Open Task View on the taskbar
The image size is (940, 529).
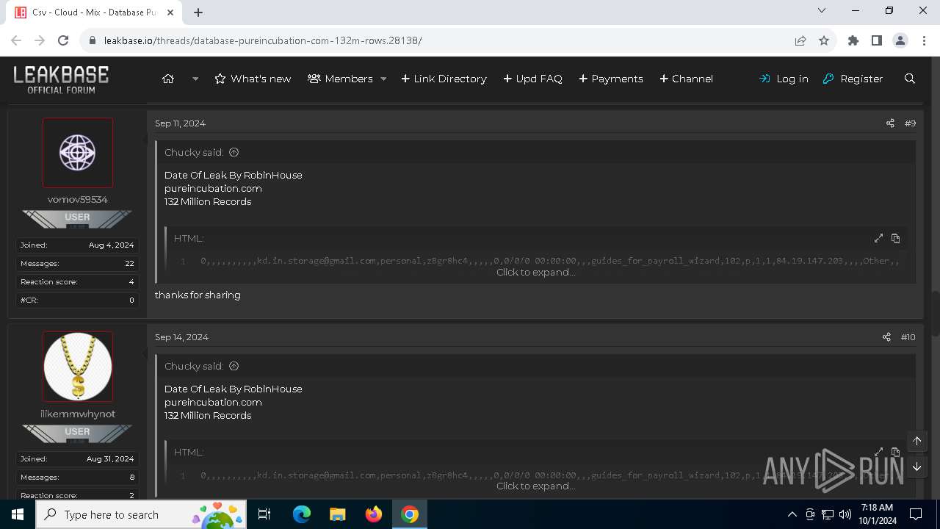(264, 514)
